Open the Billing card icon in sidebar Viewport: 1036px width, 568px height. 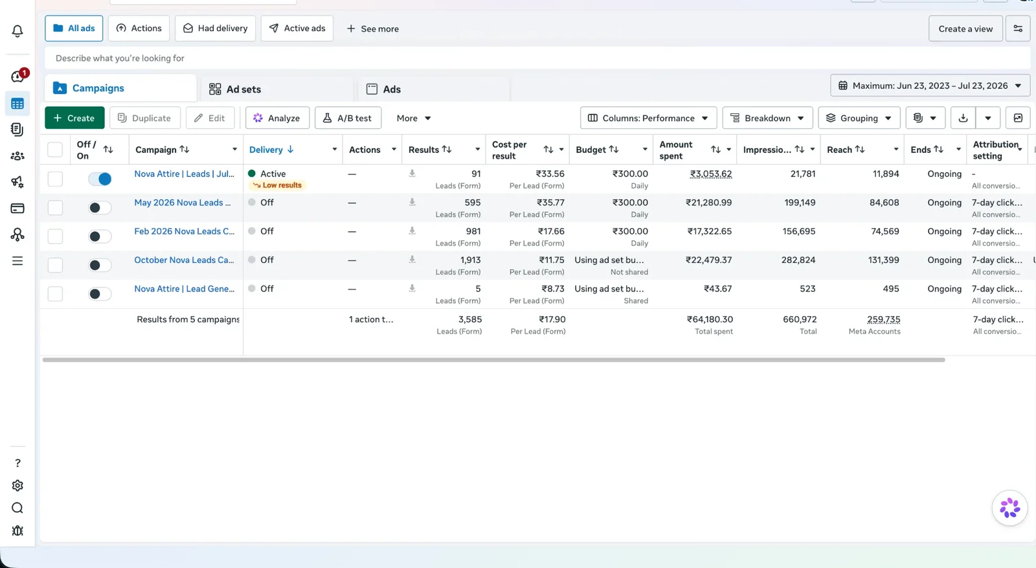[x=17, y=209]
